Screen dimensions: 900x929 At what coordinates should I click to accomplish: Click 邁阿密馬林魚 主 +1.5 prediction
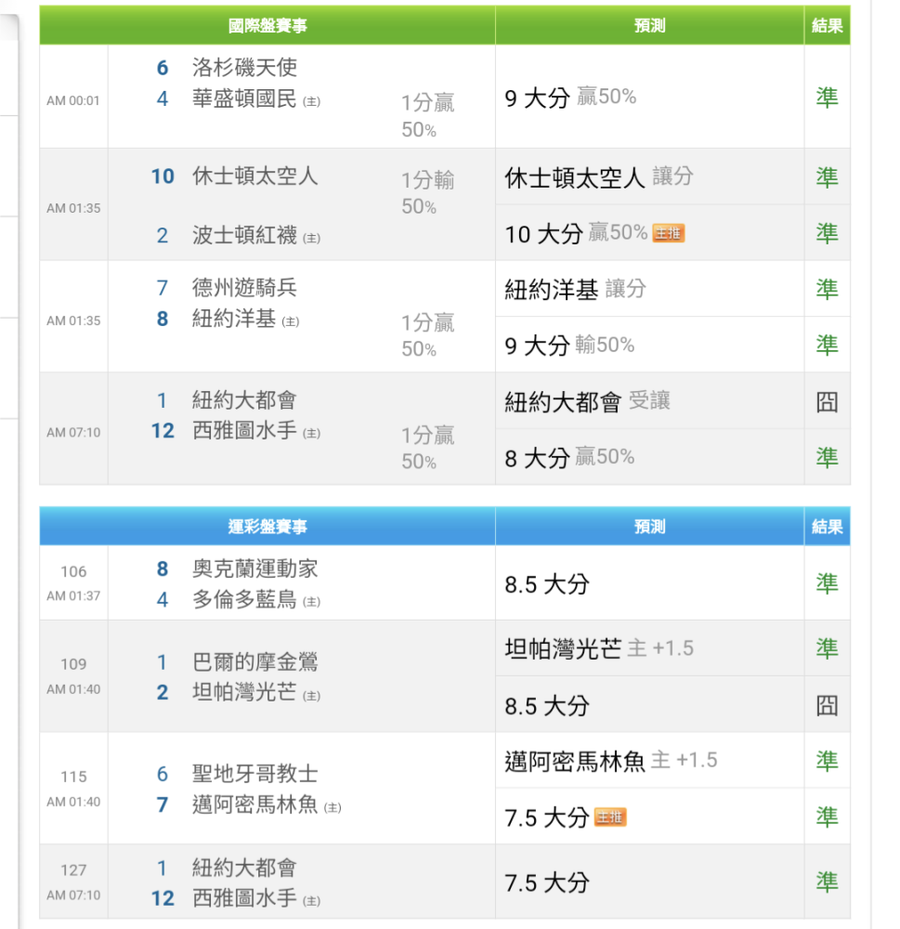click(611, 761)
